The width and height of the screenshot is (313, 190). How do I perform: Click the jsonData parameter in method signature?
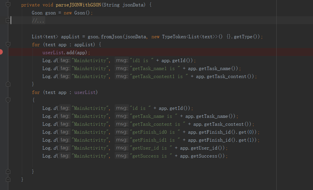tap(133, 5)
